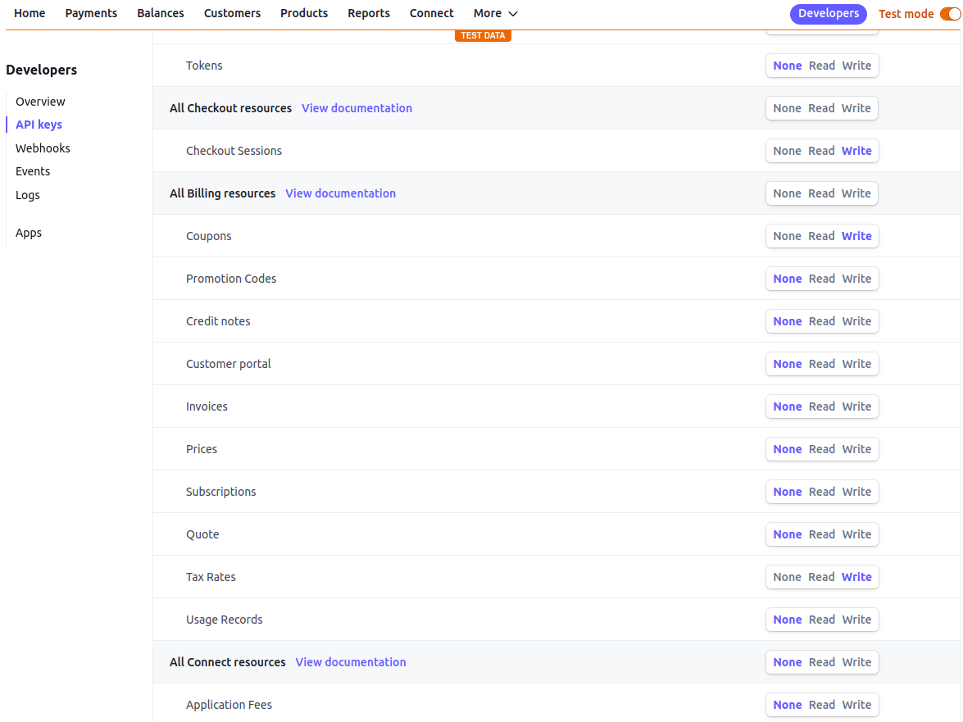
Task: Set All Connect resources to Read
Action: tap(822, 662)
